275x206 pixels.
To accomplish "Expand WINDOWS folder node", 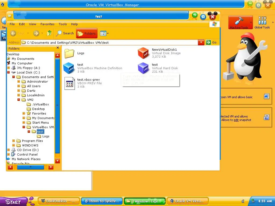I will 13,145.
